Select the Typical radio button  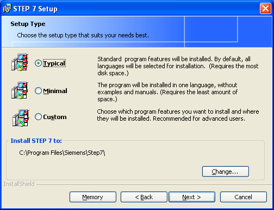pos(38,63)
